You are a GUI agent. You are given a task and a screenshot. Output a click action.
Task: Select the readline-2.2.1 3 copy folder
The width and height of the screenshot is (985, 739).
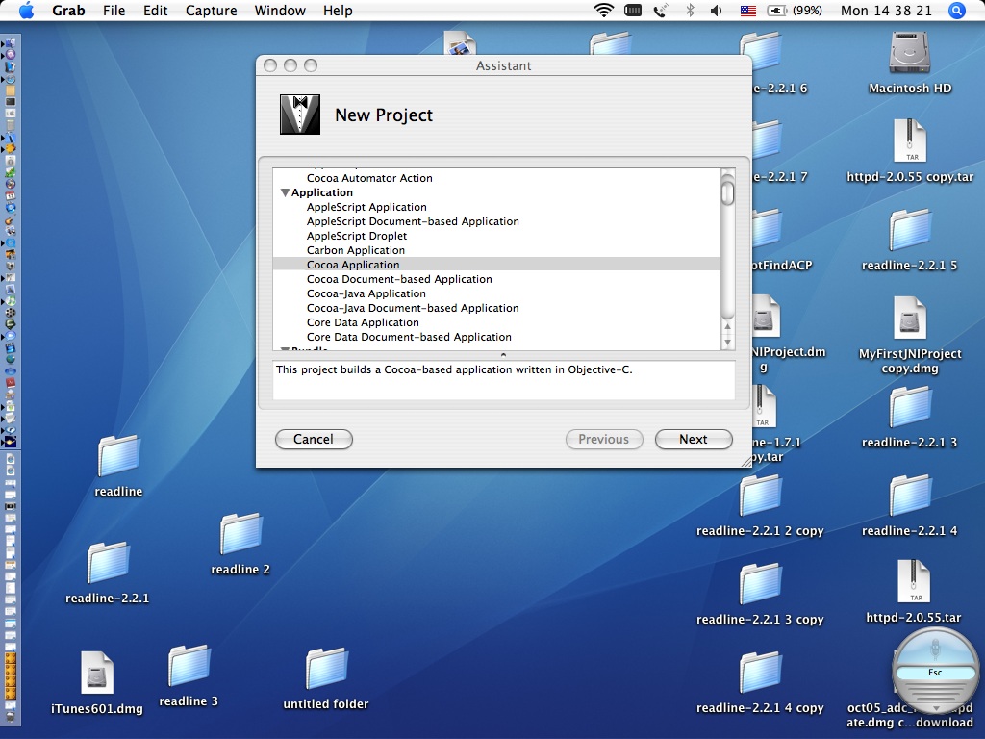tap(760, 584)
